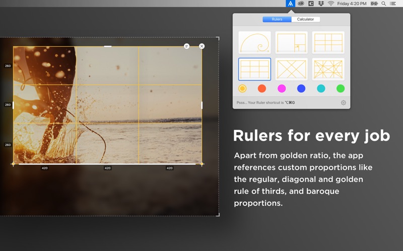Select the golden spiral ruler
Screen dimensions: 403x251
(x=254, y=43)
